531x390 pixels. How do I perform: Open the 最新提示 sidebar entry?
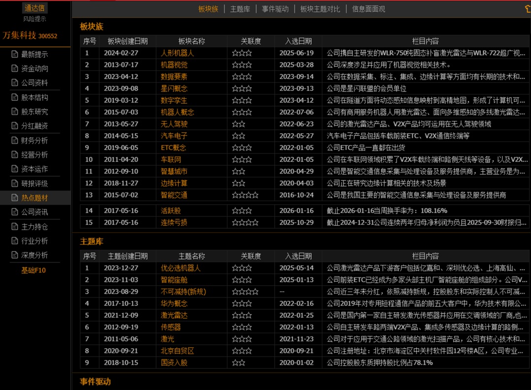point(34,54)
